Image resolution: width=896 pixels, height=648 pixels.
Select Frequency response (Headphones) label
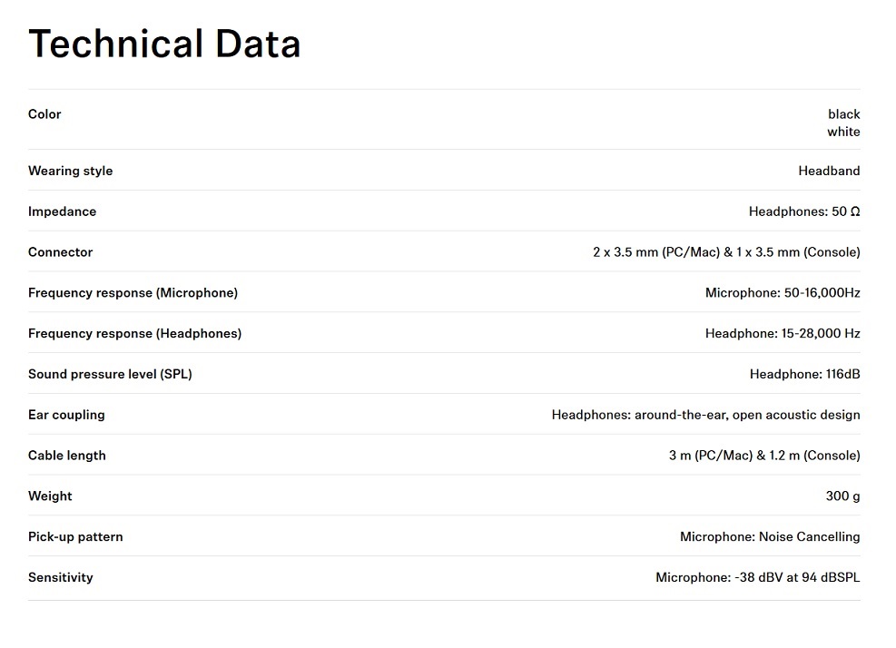click(135, 333)
